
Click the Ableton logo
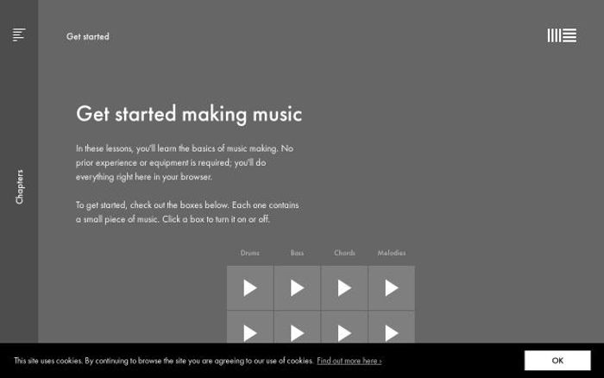coord(562,35)
